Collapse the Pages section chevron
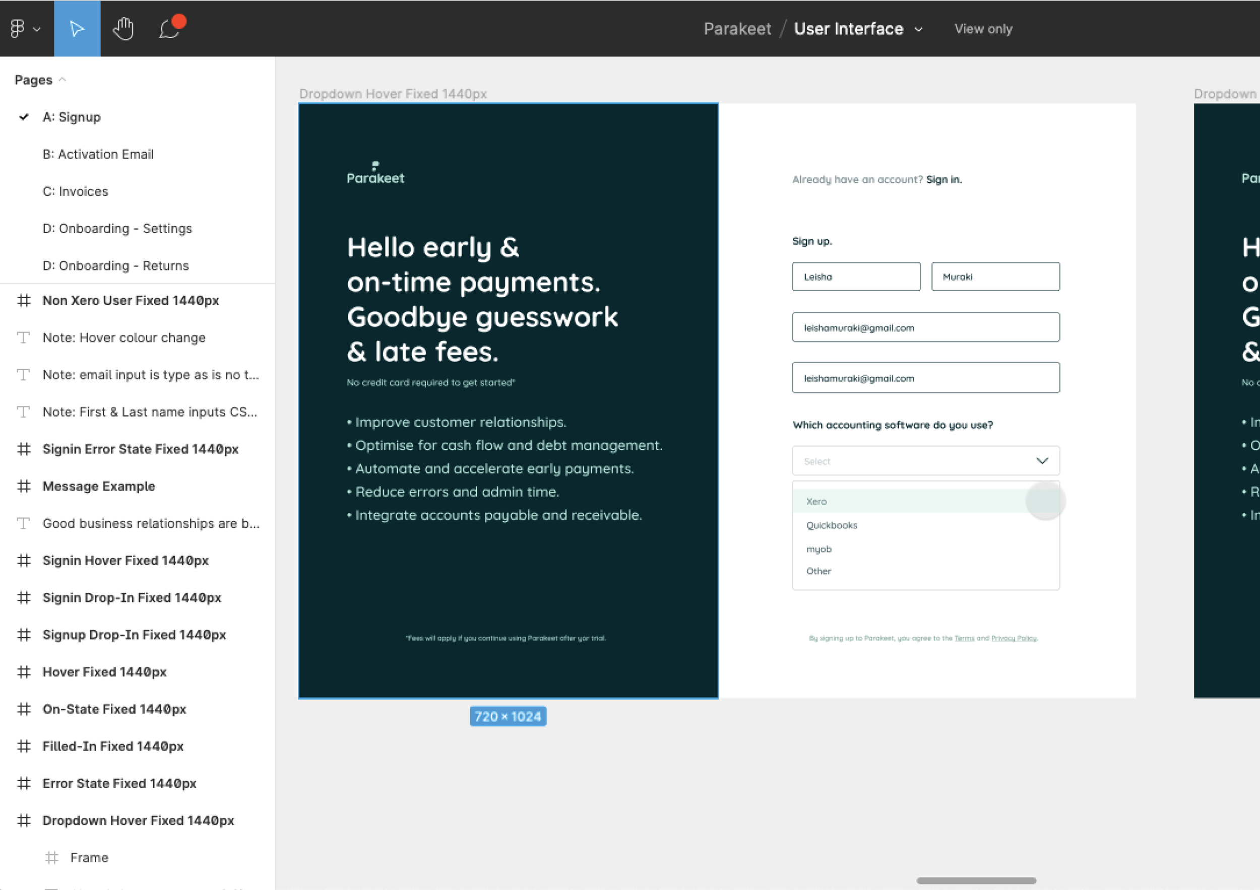This screenshot has height=890, width=1260. (62, 80)
